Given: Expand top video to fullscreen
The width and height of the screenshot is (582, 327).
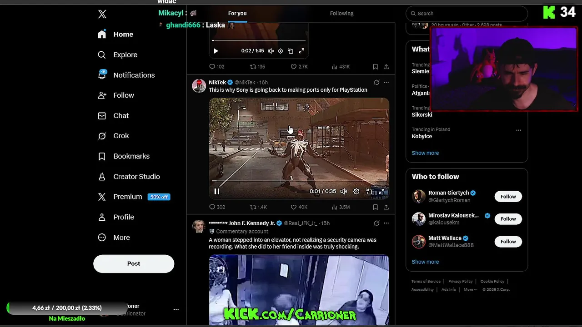Looking at the screenshot, I should point(301,51).
